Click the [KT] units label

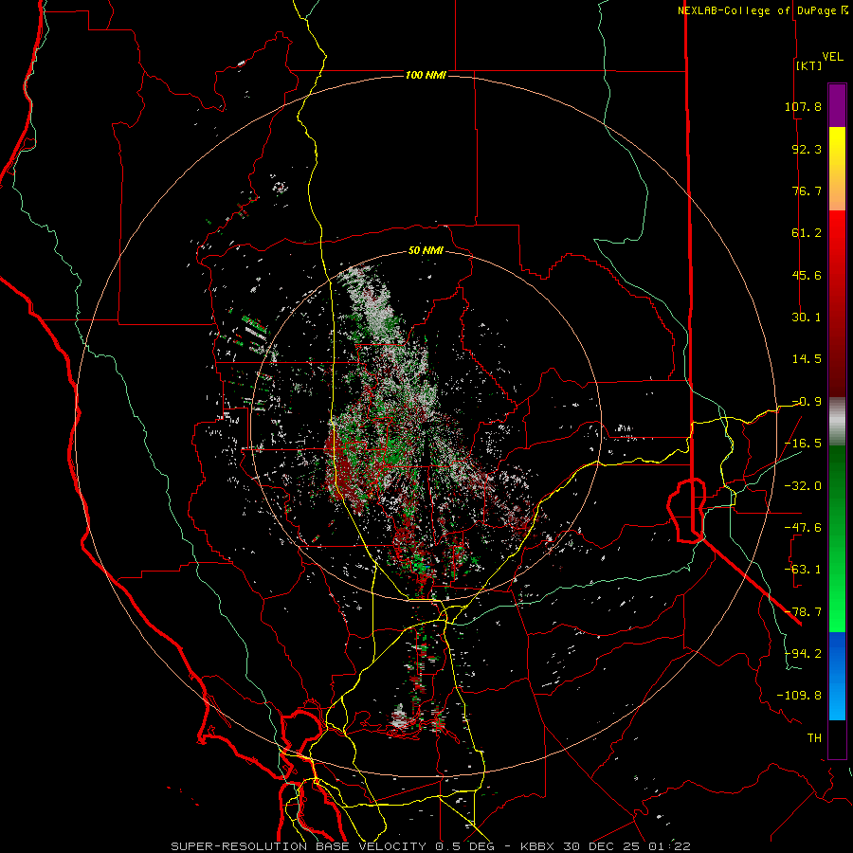[809, 65]
